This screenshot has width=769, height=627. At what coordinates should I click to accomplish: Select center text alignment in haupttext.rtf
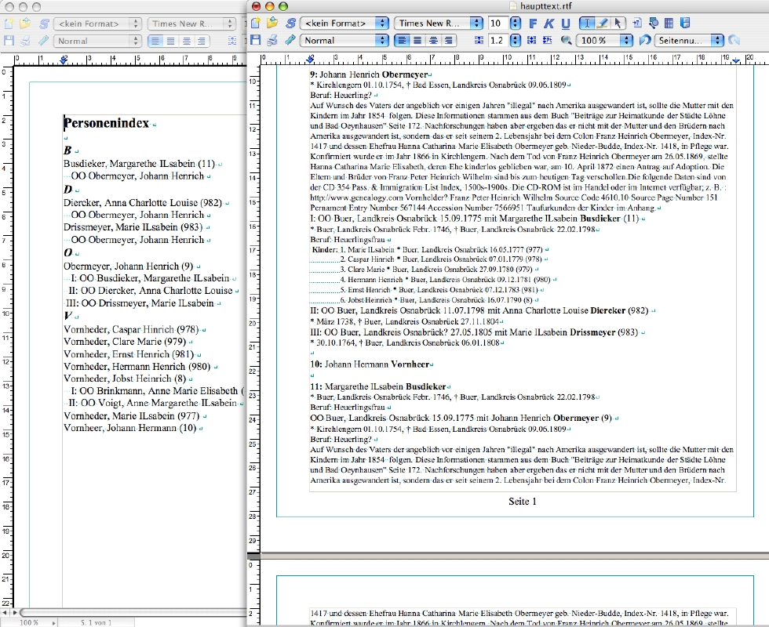click(417, 40)
